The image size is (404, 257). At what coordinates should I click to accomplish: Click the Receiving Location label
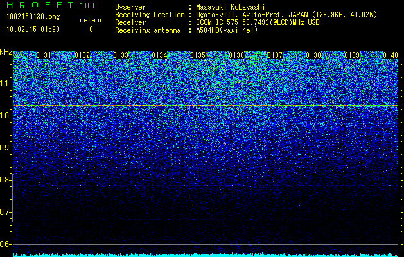click(x=150, y=15)
